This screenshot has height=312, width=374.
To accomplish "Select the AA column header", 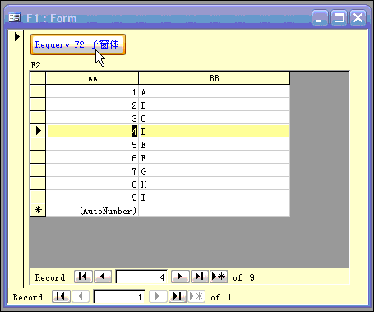I will (x=92, y=78).
